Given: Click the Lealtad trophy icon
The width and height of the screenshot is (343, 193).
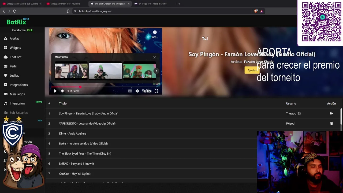Looking at the screenshot, I should (5, 76).
